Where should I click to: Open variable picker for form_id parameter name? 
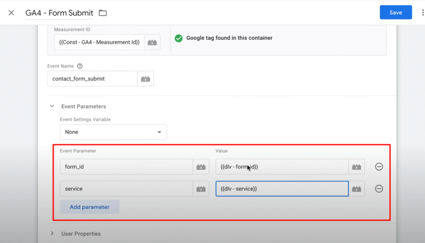201,167
